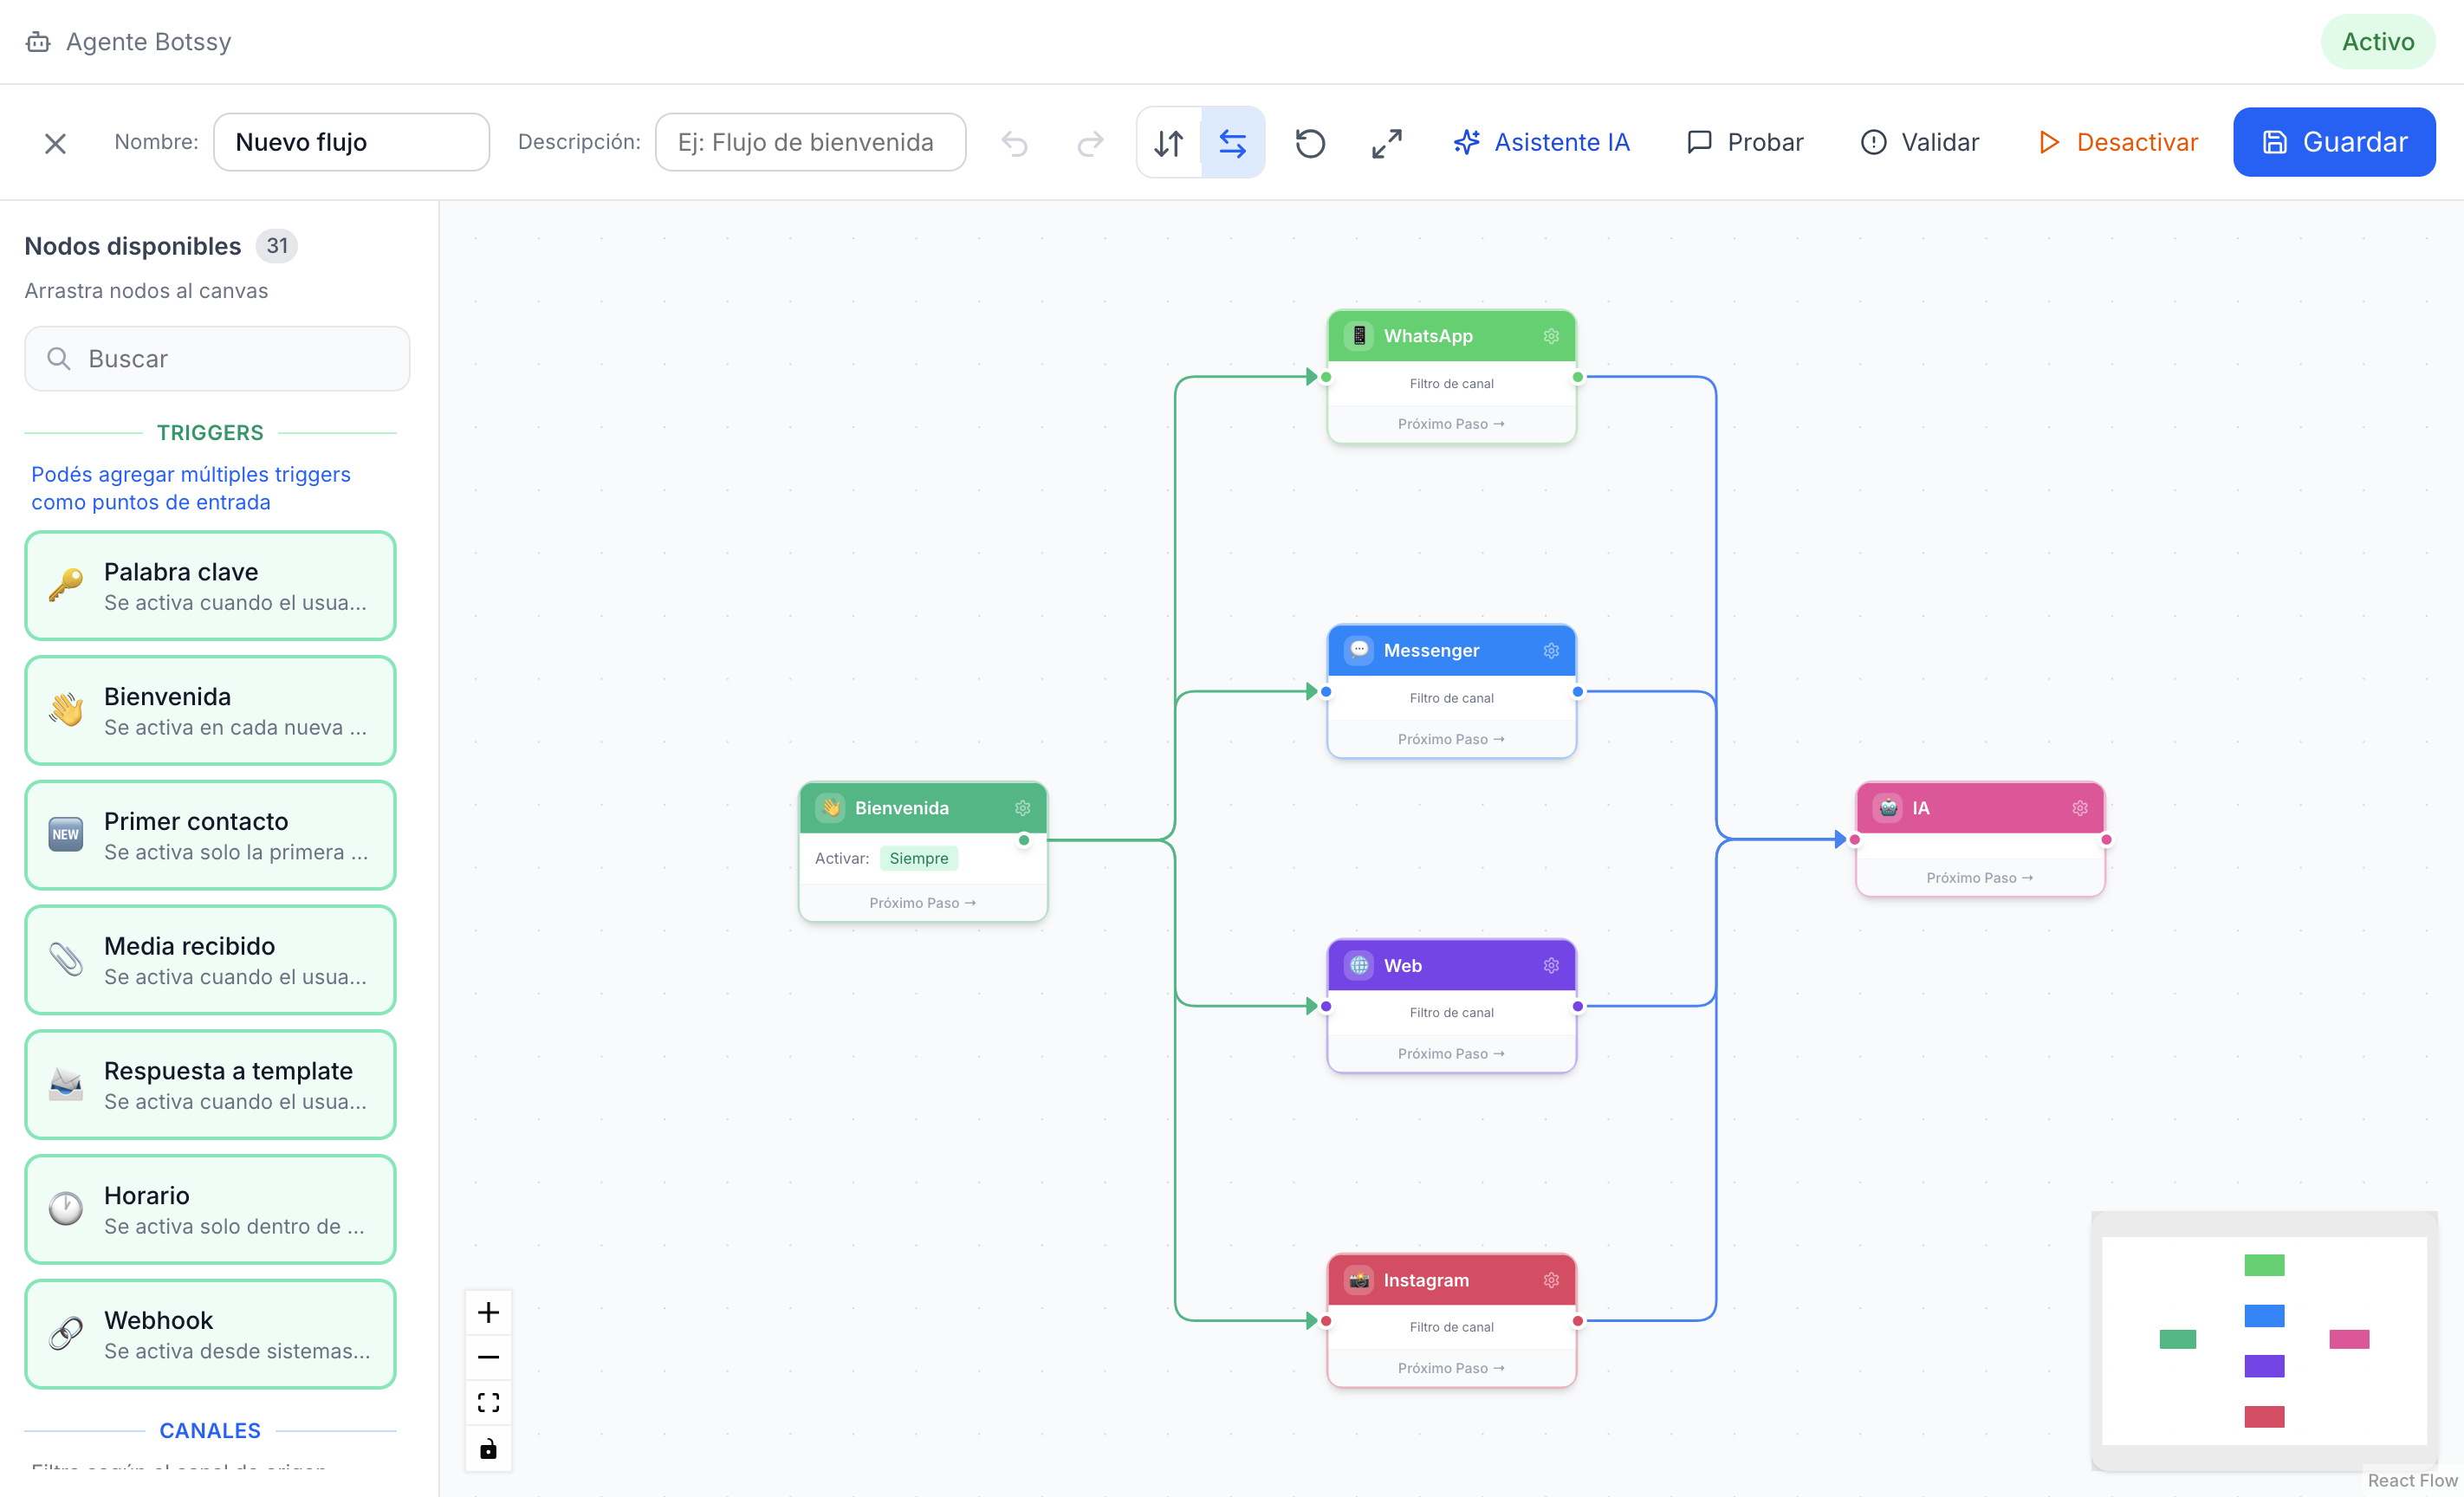The width and height of the screenshot is (2464, 1497).
Task: Click the redo arrow icon
Action: [1090, 143]
